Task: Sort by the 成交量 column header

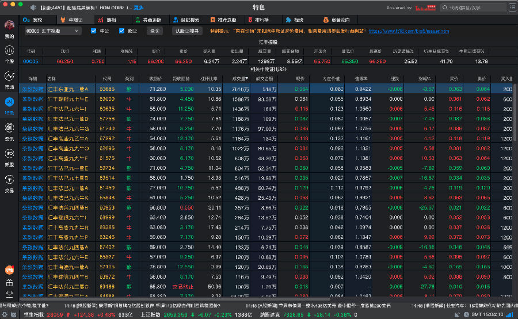Action: click(240, 79)
